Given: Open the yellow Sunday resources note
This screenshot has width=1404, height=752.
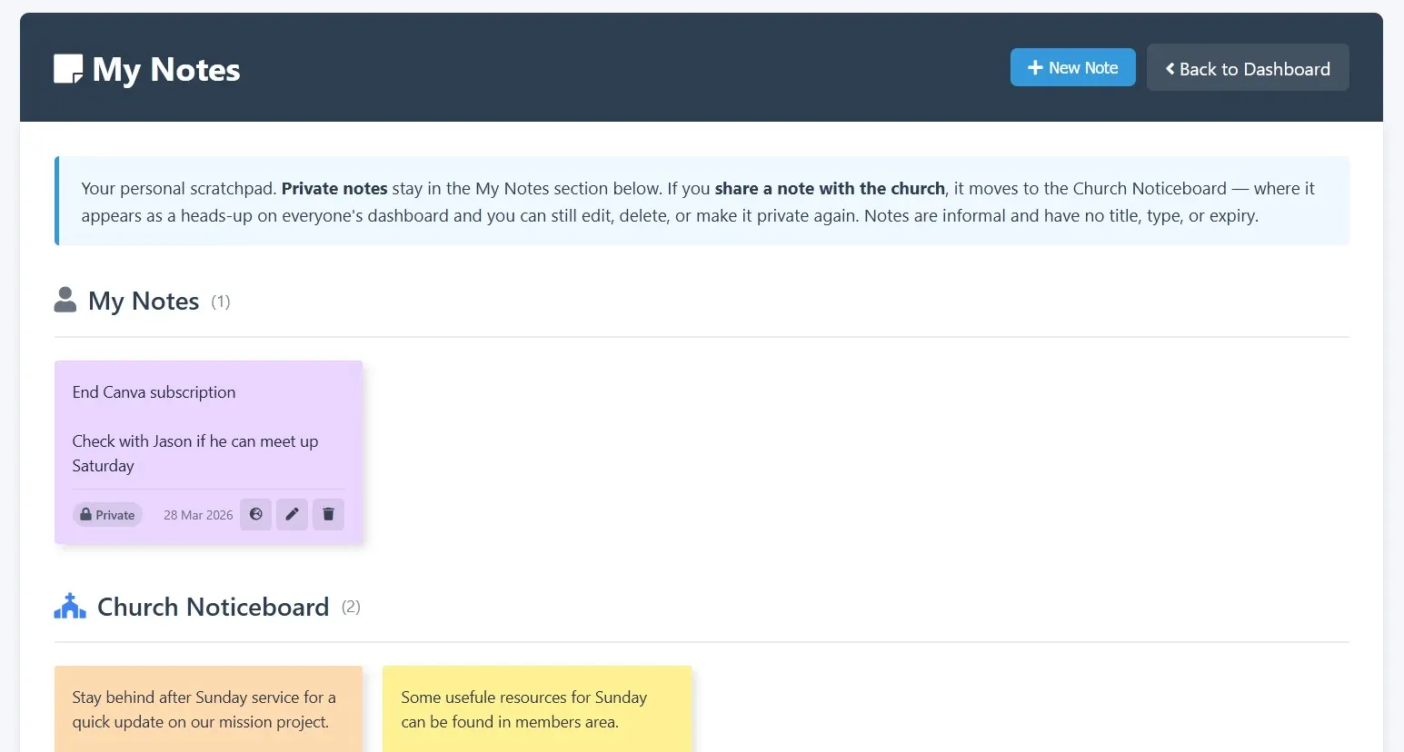Looking at the screenshot, I should click(537, 708).
